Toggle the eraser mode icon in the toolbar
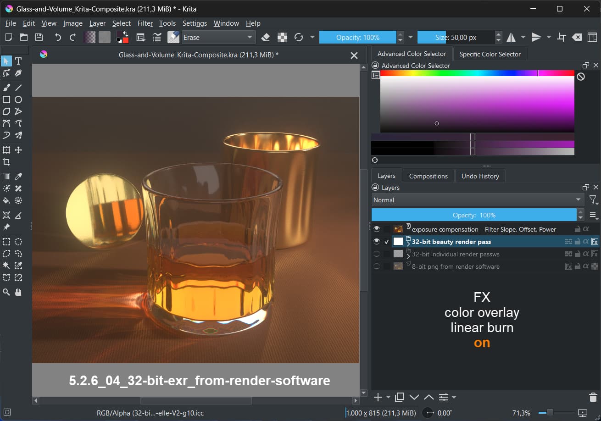601x421 pixels. tap(265, 38)
